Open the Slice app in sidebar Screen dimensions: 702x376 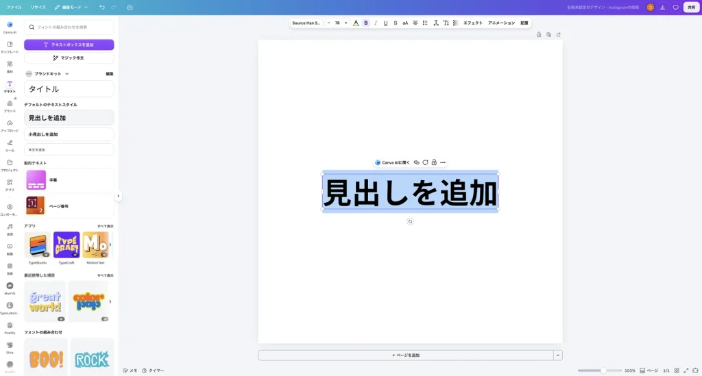tap(10, 347)
